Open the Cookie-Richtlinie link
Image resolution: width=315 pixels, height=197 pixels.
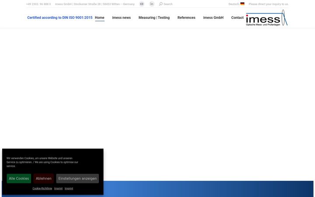click(x=42, y=189)
